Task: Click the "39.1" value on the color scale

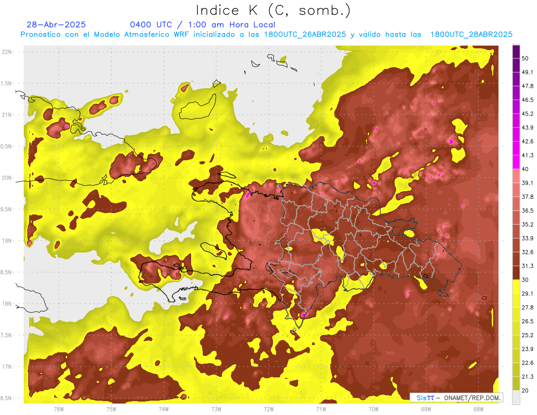Action: (x=527, y=183)
